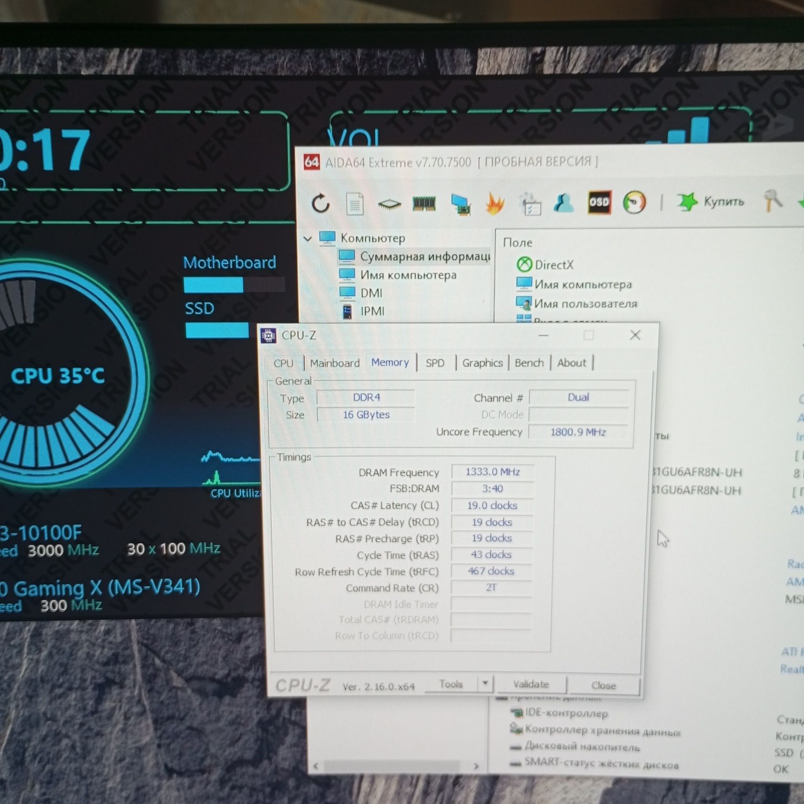Viewport: 804px width, 804px height.
Task: Click the Поле column header
Action: [x=517, y=242]
